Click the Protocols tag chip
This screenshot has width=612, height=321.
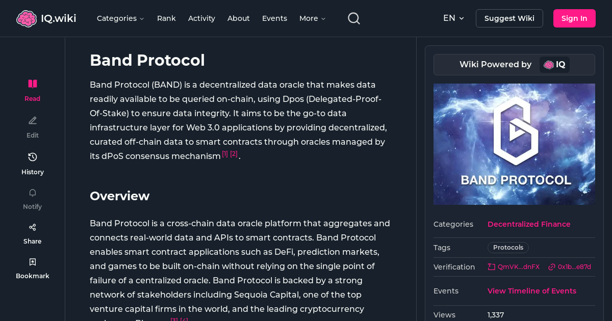(x=508, y=247)
